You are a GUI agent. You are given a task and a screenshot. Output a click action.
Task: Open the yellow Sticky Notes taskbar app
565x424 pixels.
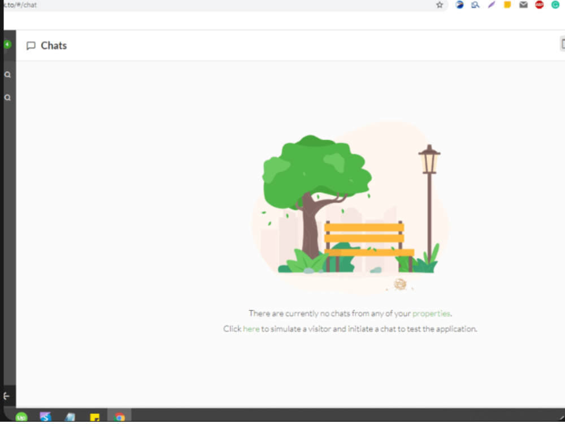94,418
